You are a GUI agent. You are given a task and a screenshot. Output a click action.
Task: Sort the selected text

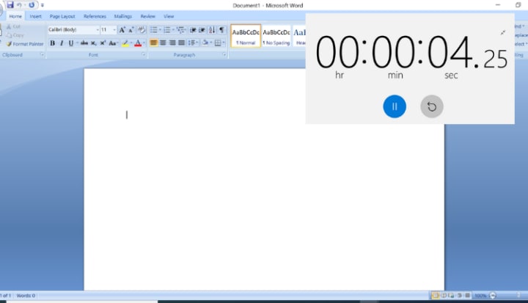pos(212,30)
